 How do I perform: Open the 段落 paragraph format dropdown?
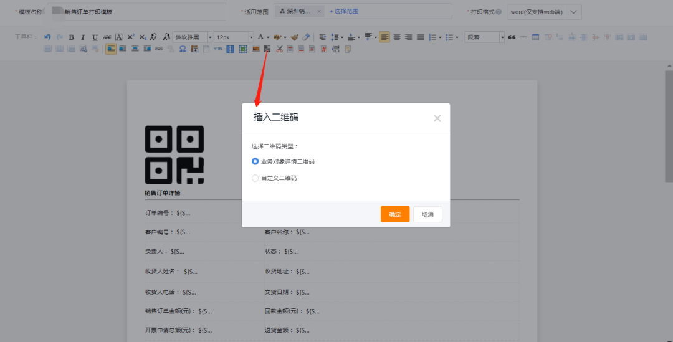pos(485,37)
